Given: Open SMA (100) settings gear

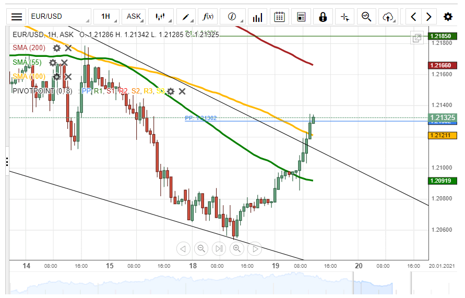Looking at the screenshot, I should tap(57, 77).
